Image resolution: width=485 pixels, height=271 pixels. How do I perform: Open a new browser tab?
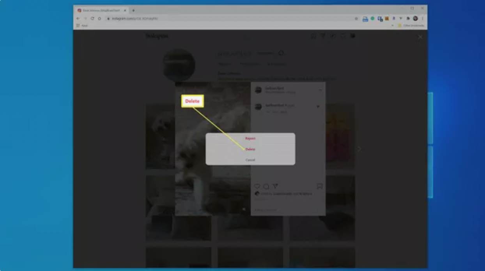click(x=133, y=11)
